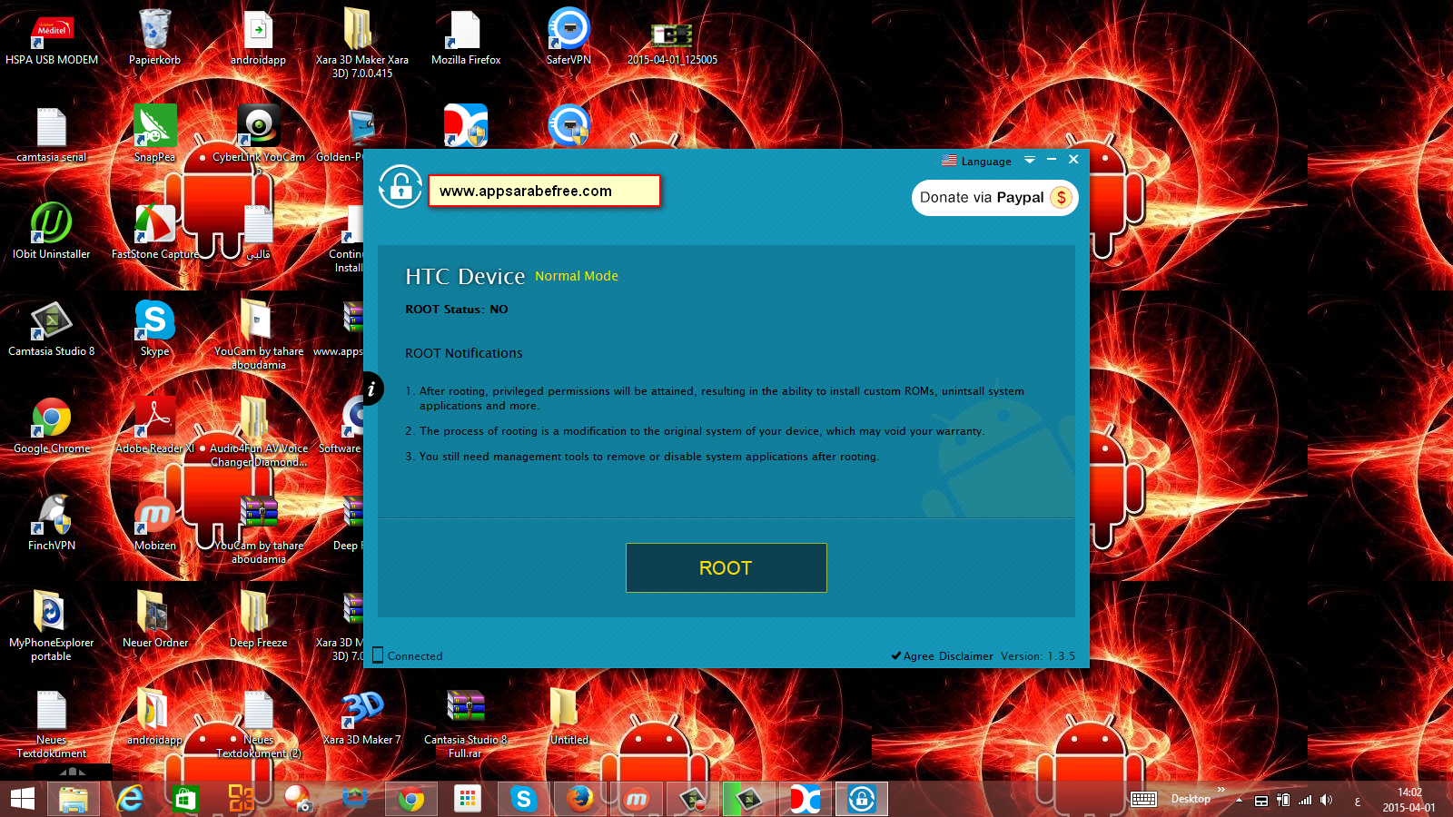Open Xara 3D Maker 7 shortcut
Screen dimensions: 1453x817
point(361,717)
